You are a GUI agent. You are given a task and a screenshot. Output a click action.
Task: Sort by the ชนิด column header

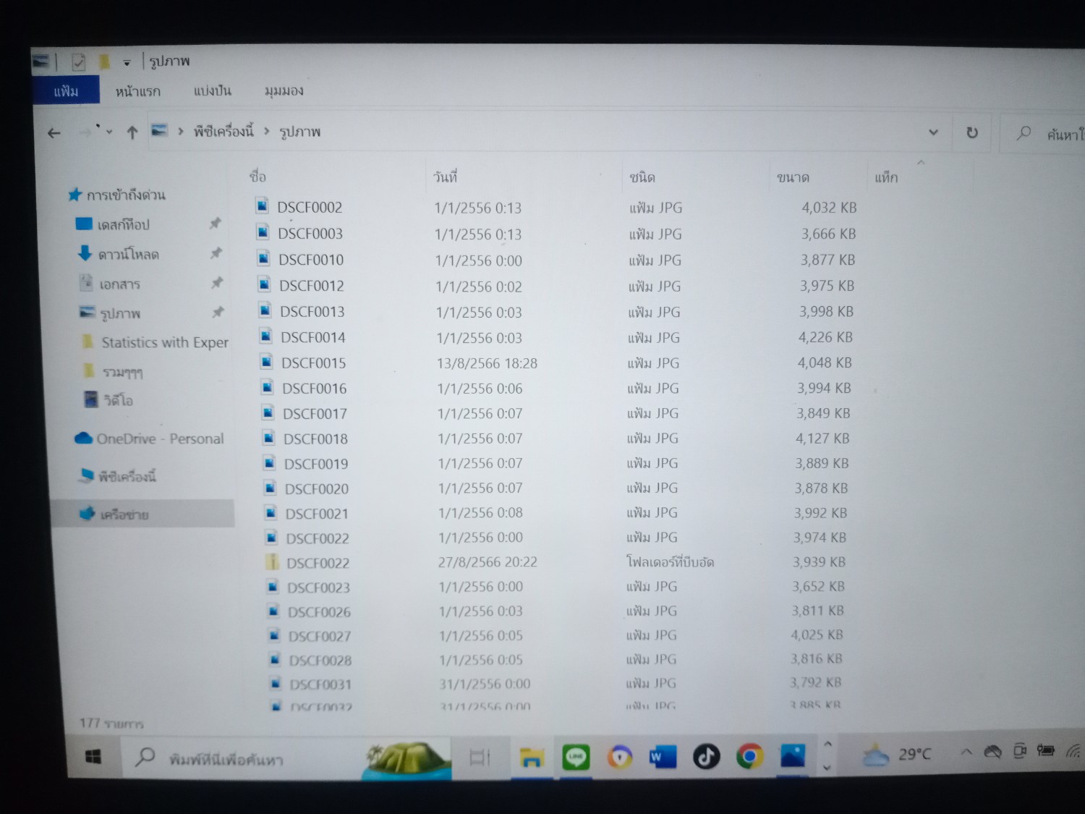pyautogui.click(x=642, y=177)
